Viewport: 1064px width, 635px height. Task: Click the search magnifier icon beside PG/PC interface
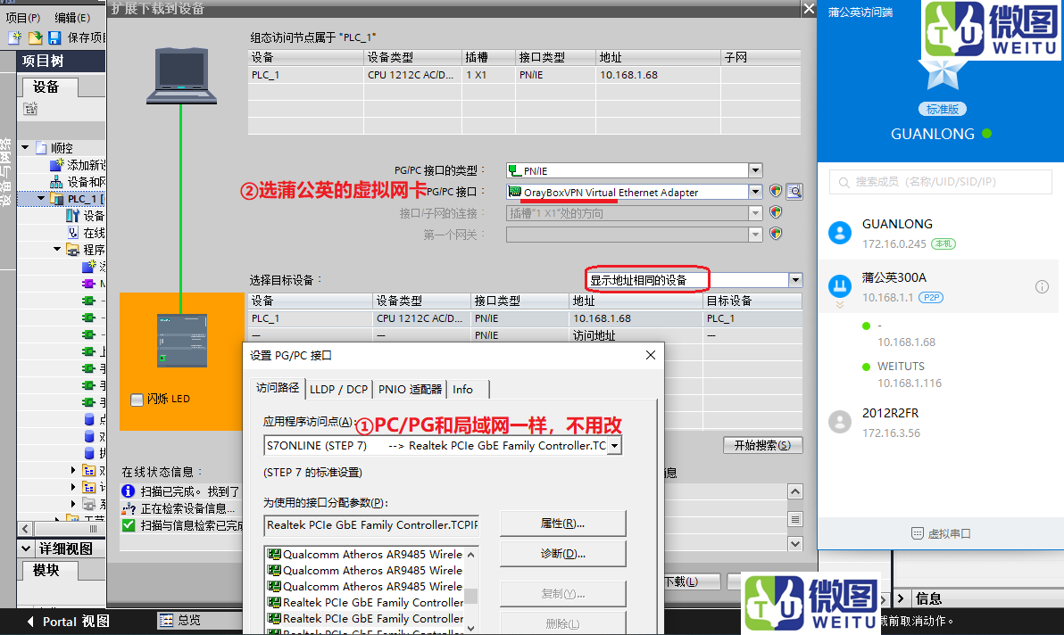click(x=794, y=192)
